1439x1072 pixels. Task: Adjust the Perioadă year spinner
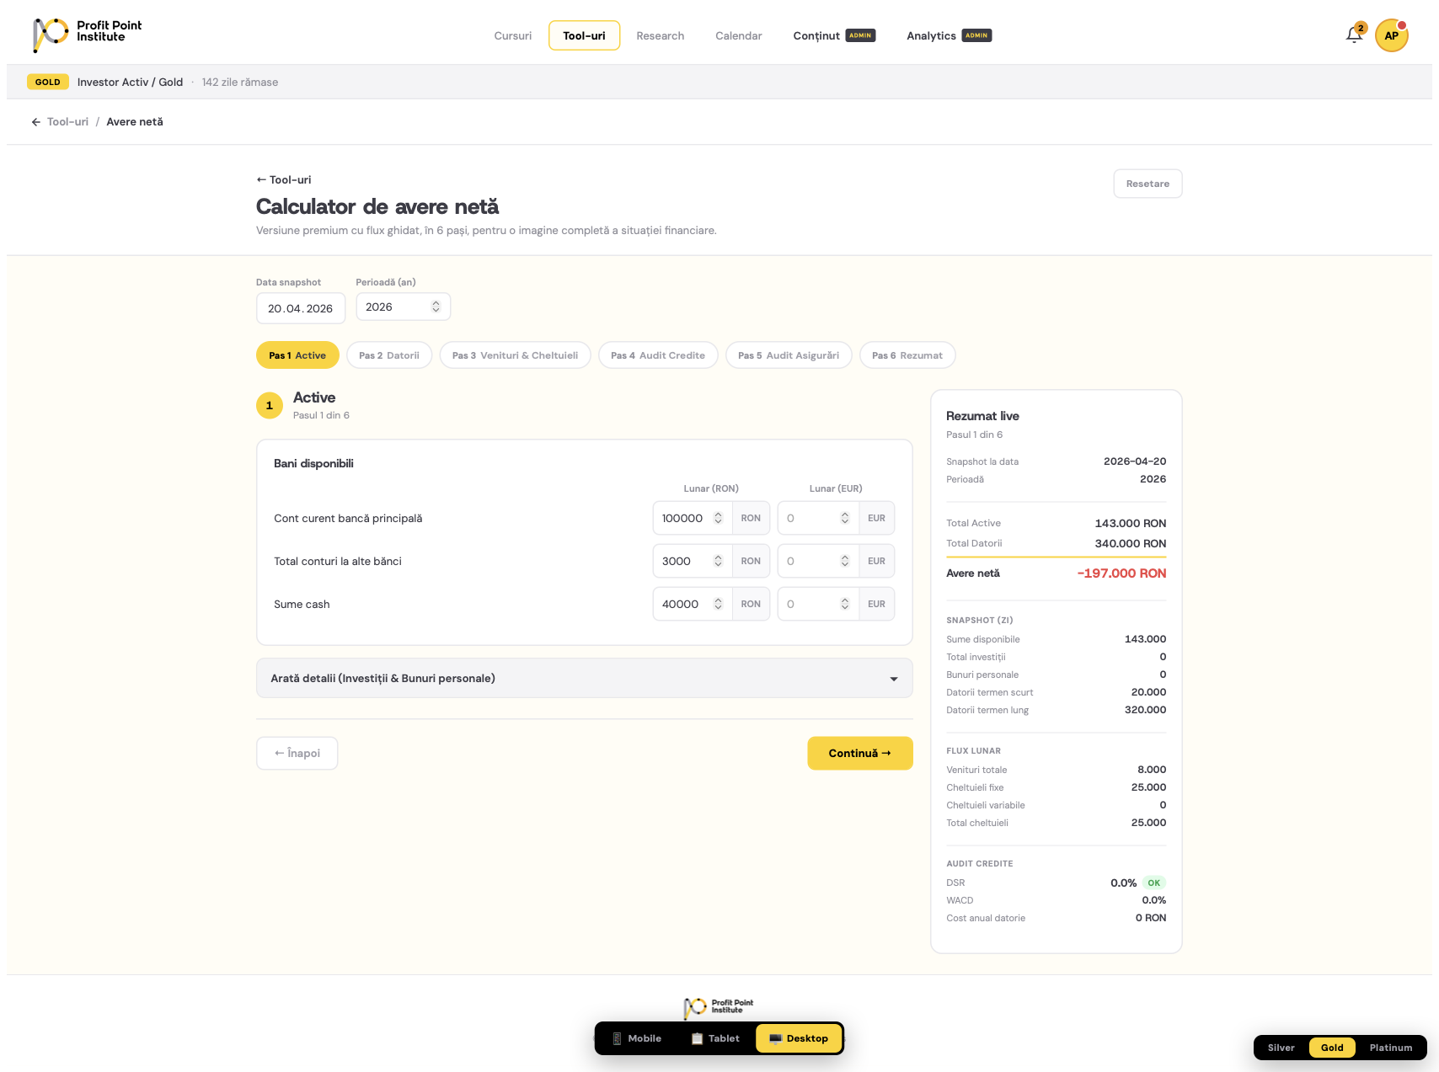coord(436,307)
